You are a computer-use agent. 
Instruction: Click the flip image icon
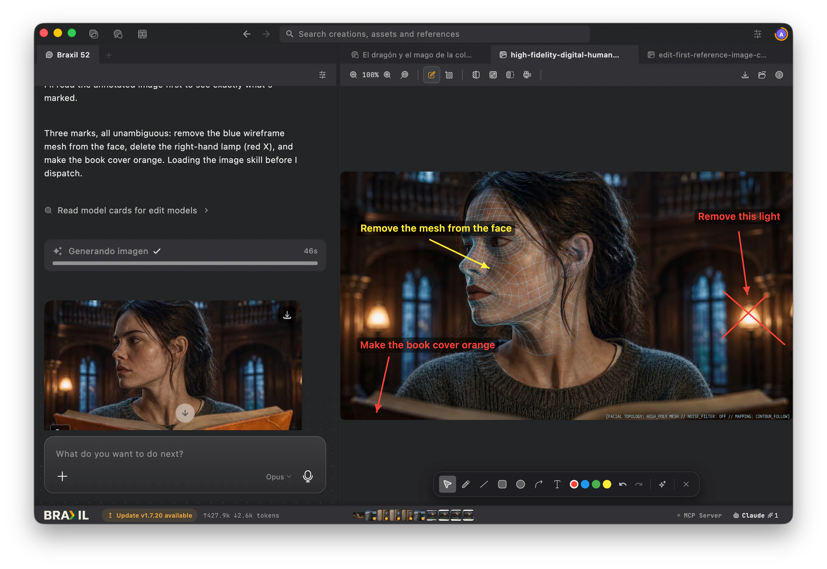tap(476, 75)
